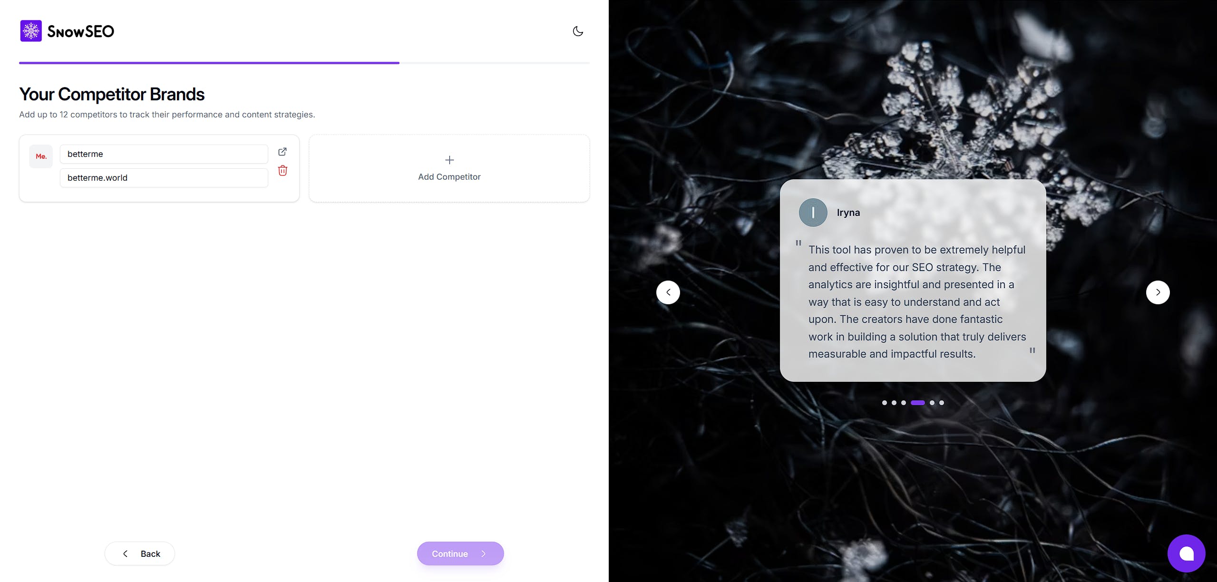Jump to the first testimonial dot
Image resolution: width=1217 pixels, height=582 pixels.
pyautogui.click(x=885, y=403)
